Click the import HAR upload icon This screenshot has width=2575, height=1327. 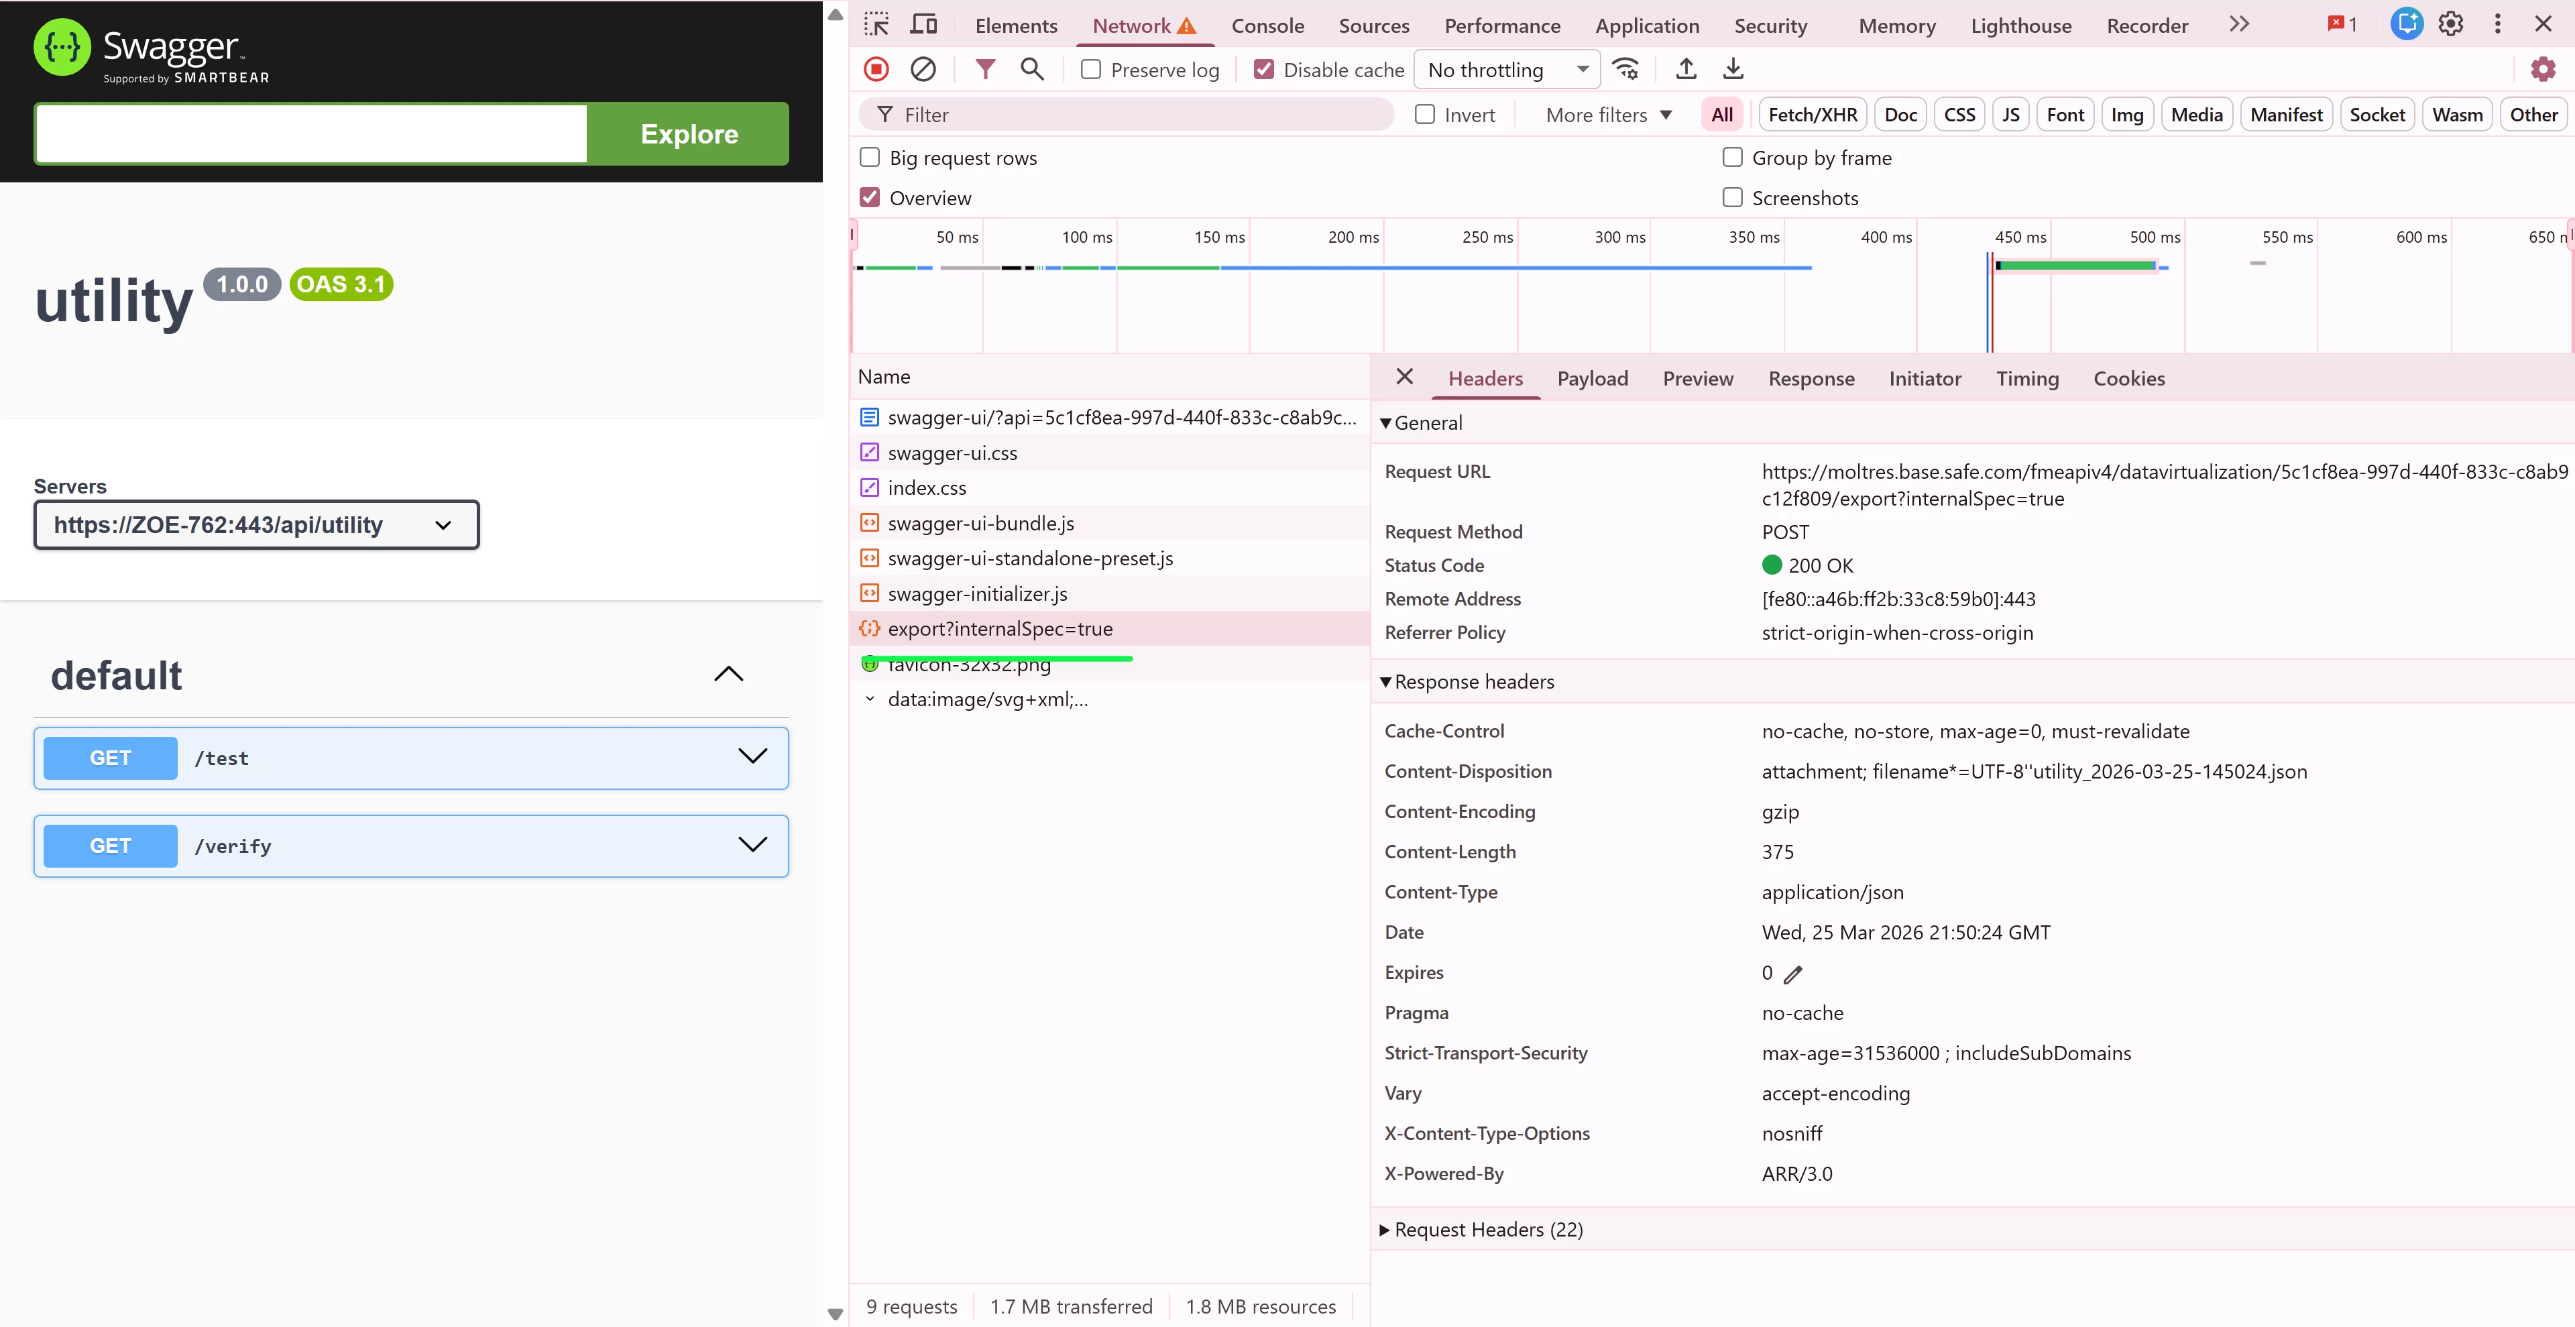[x=1686, y=69]
